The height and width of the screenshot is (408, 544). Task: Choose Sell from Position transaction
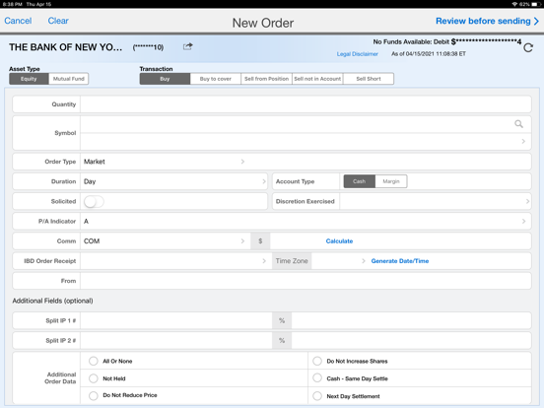[266, 79]
